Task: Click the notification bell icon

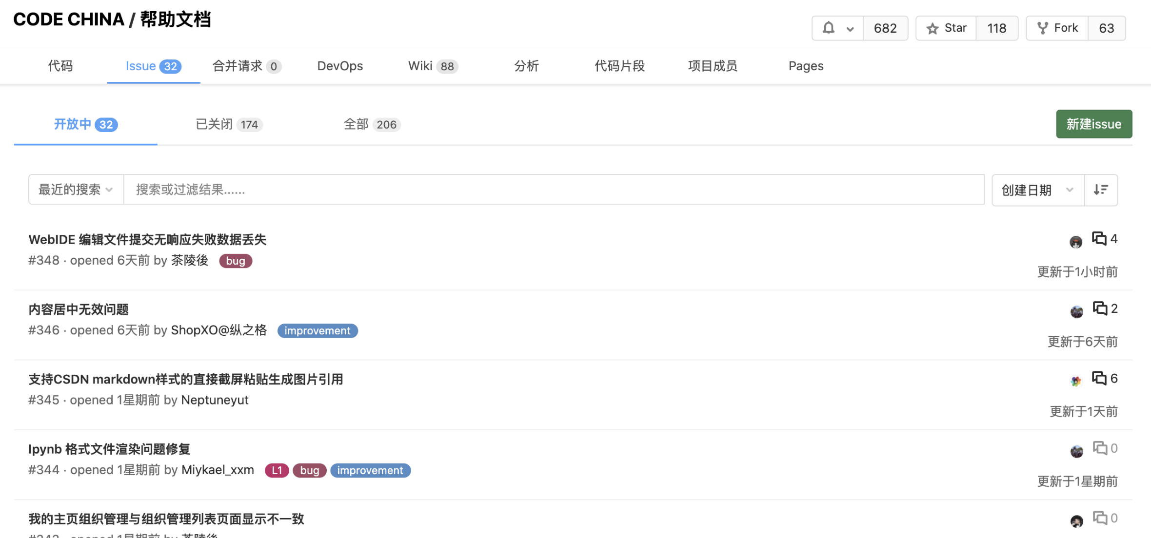Action: (828, 28)
